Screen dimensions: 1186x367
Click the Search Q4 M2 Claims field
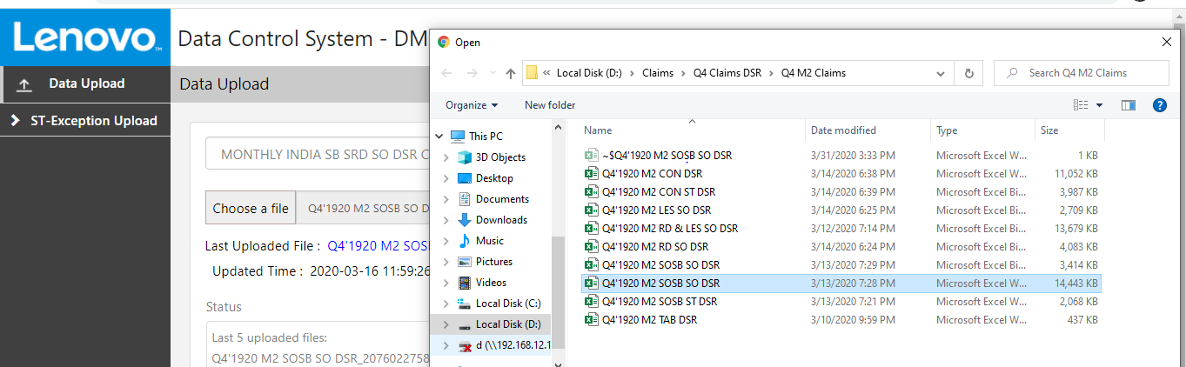(x=1088, y=73)
